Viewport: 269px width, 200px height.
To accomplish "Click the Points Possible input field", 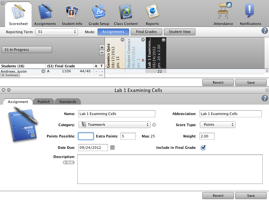I will pyautogui.click(x=86, y=136).
